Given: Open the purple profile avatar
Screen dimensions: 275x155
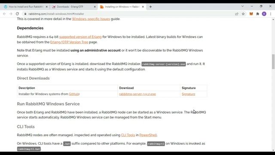Looking at the screenshot, I should pyautogui.click(x=264, y=14).
